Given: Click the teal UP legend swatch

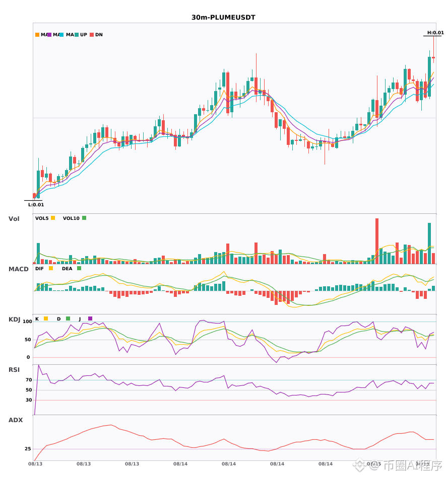Looking at the screenshot, I should click(x=77, y=35).
